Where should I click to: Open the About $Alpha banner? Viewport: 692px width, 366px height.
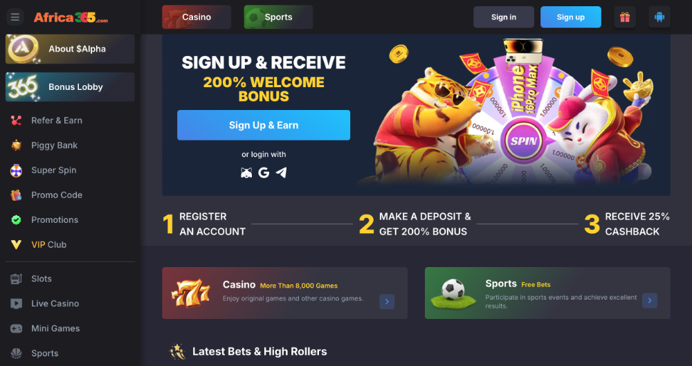70,49
